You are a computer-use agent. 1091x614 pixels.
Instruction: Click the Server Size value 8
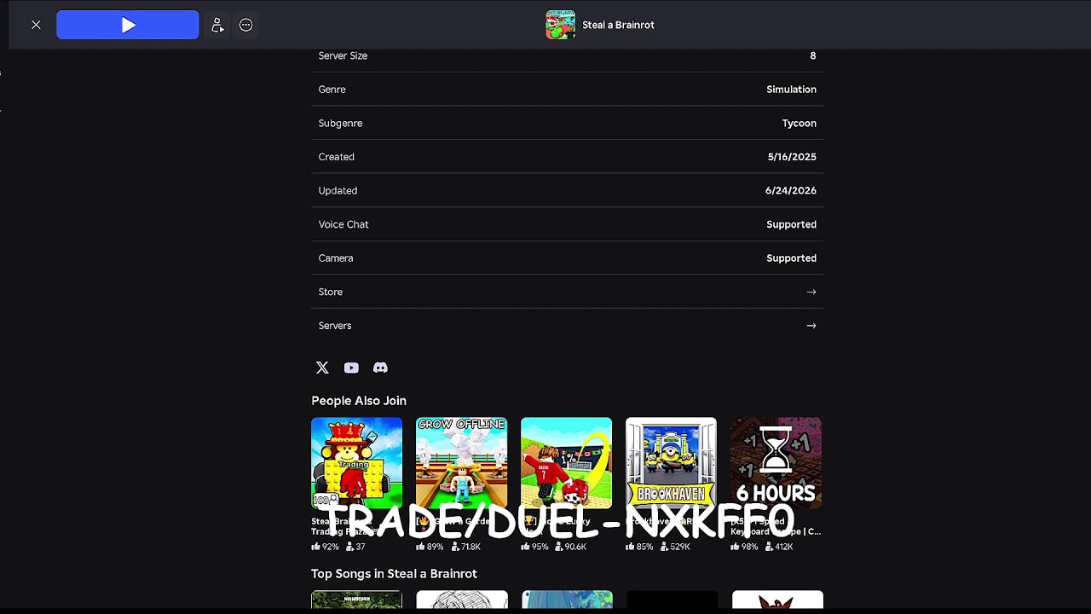point(813,55)
